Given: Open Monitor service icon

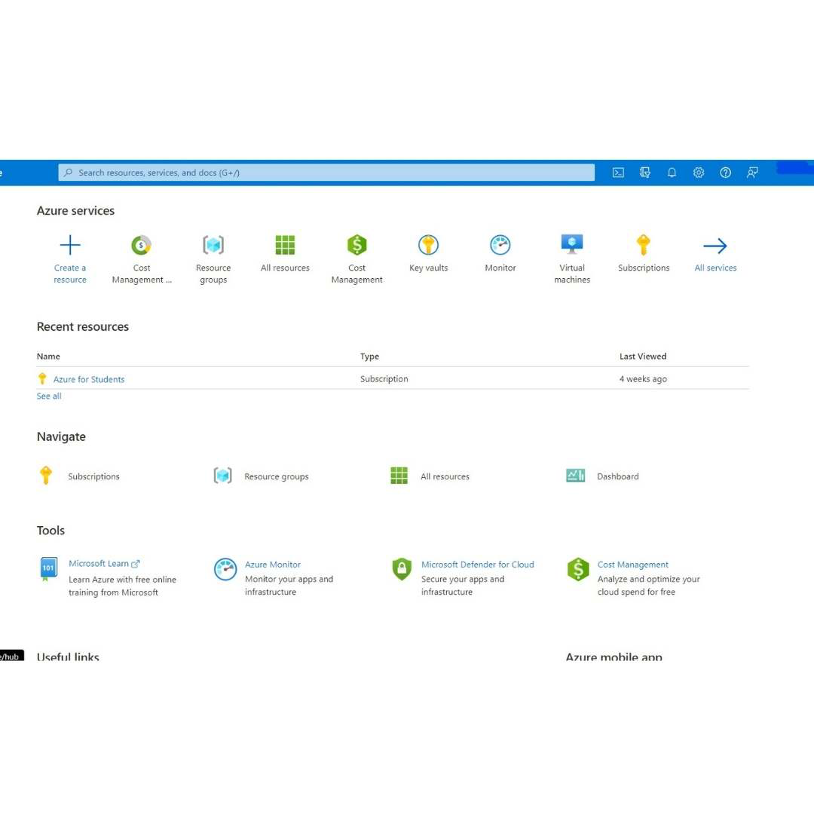Looking at the screenshot, I should [500, 245].
